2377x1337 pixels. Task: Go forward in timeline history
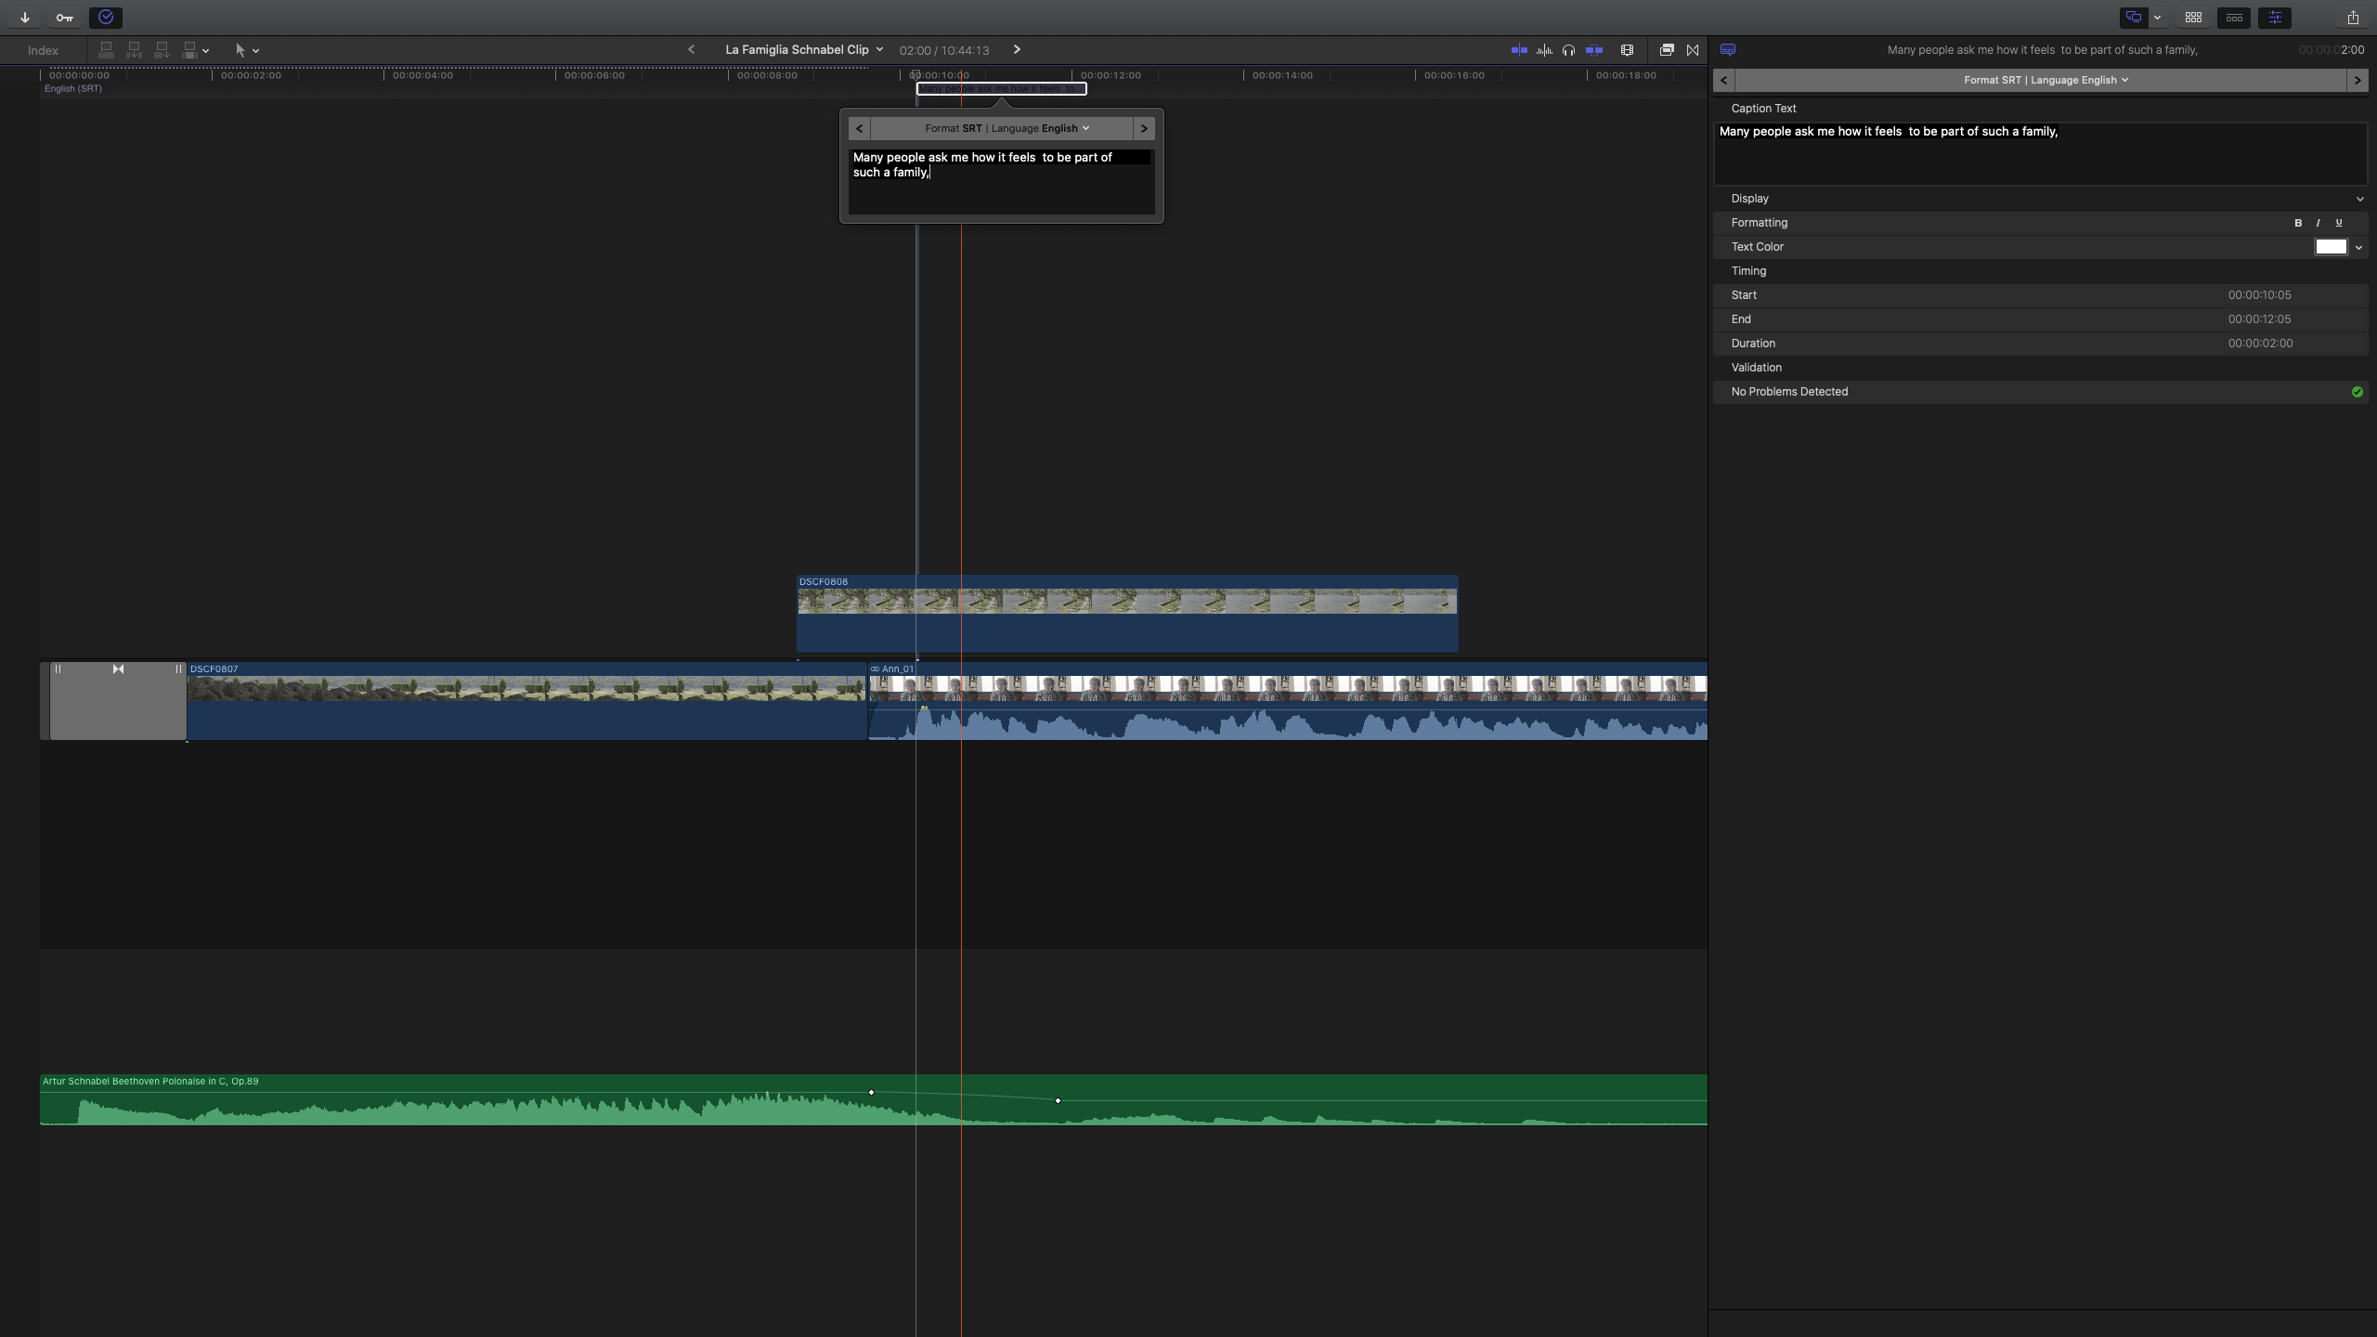(x=1017, y=50)
